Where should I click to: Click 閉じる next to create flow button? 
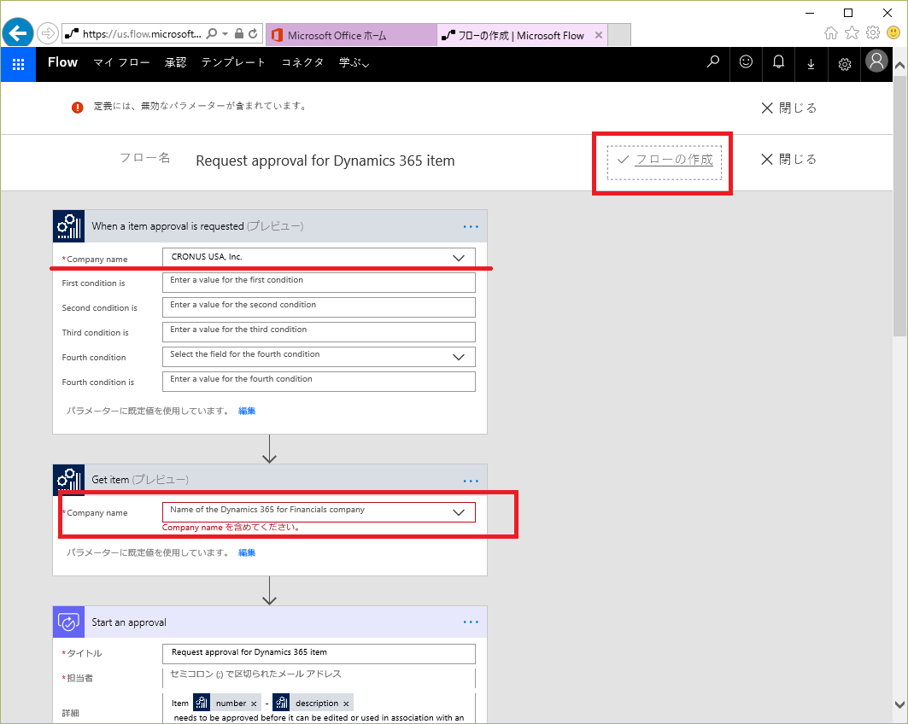tap(788, 159)
